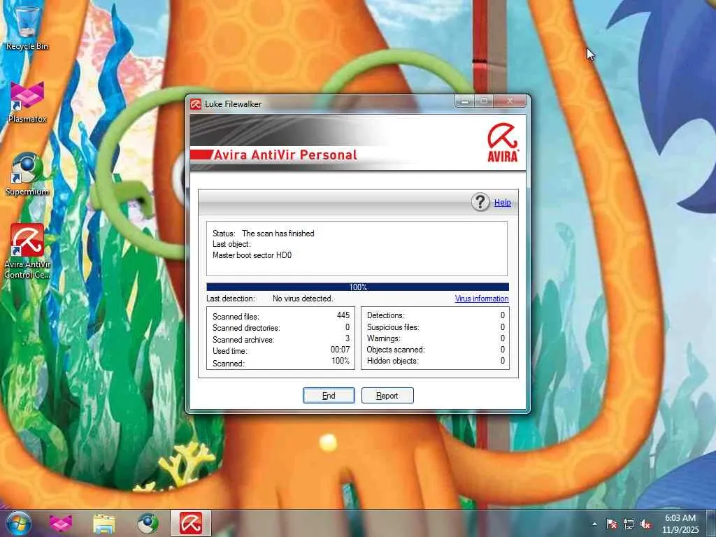Select the Plasmafox desktop shortcut

pyautogui.click(x=27, y=102)
